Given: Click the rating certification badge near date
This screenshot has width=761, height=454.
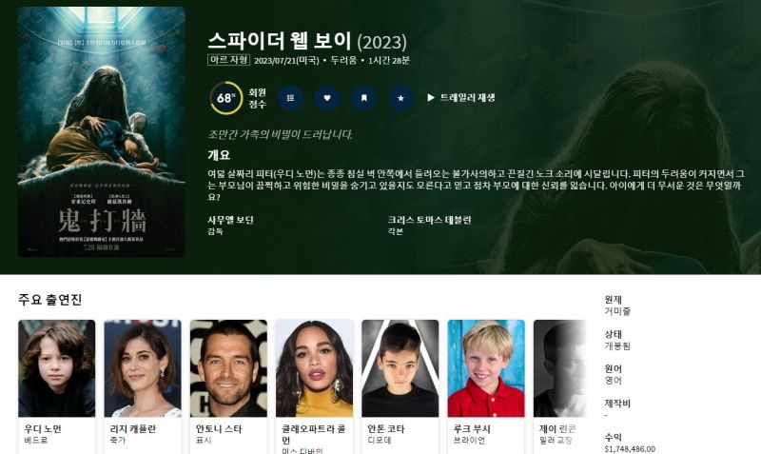Looking at the screenshot, I should (229, 60).
